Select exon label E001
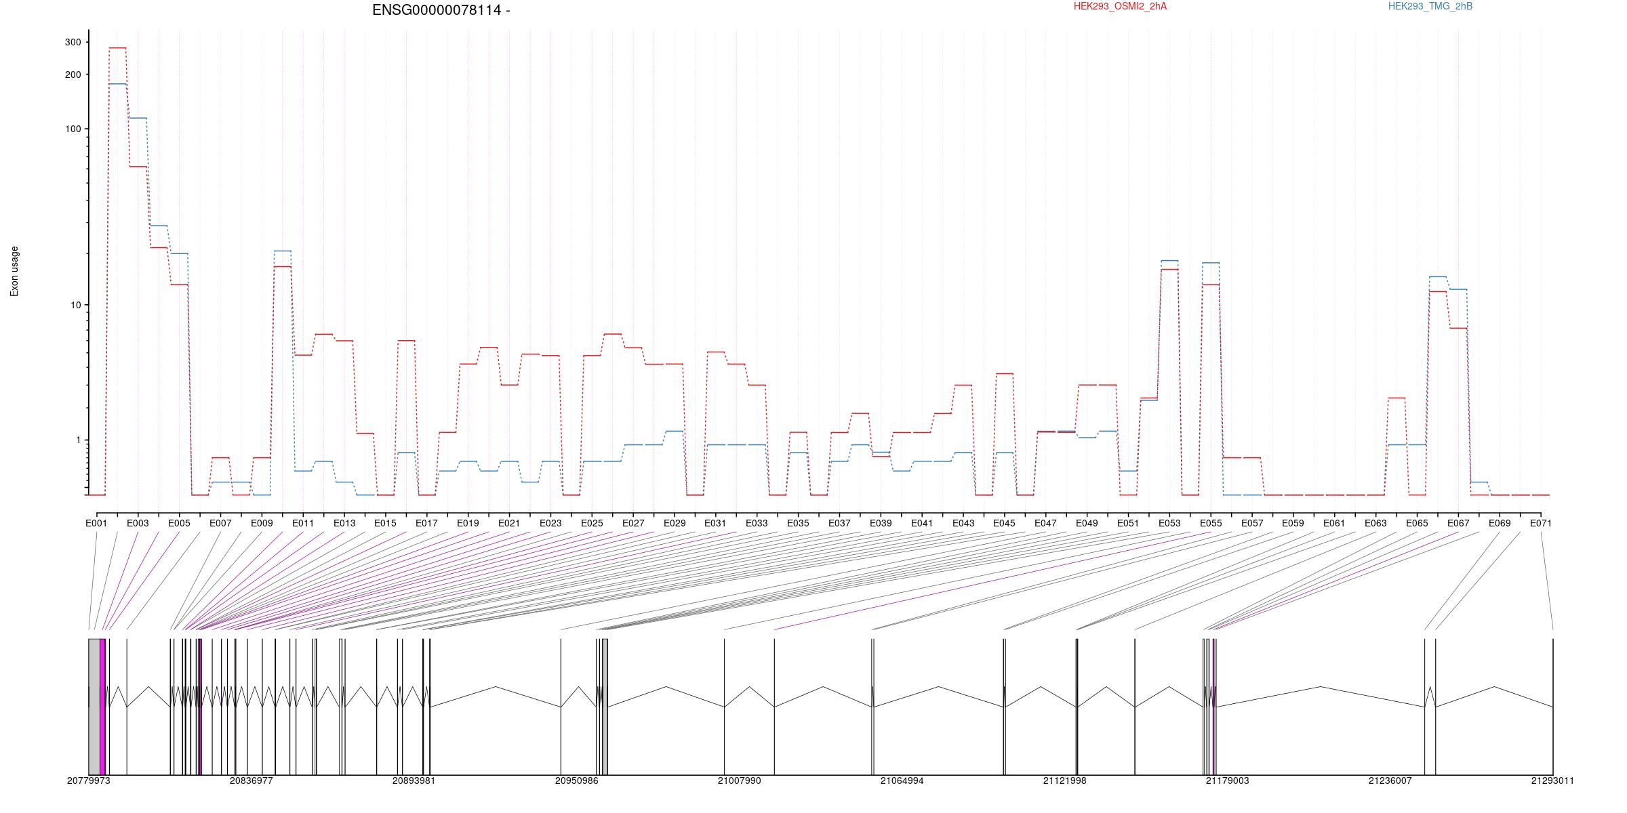The width and height of the screenshot is (1627, 813). point(96,523)
